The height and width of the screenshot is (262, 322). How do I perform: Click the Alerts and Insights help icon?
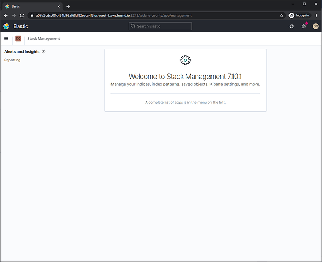click(x=43, y=52)
